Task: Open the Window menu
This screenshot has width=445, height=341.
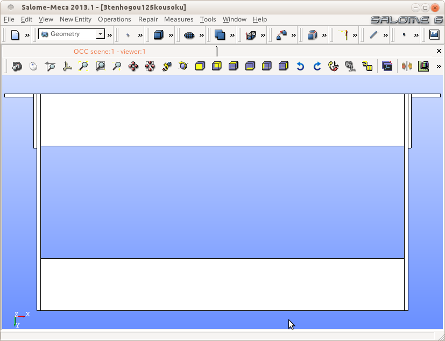Action: click(234, 19)
